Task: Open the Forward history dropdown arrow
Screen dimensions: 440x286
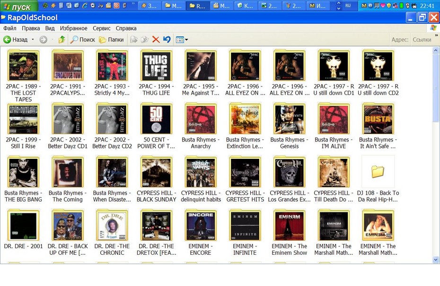Action: [x=52, y=40]
